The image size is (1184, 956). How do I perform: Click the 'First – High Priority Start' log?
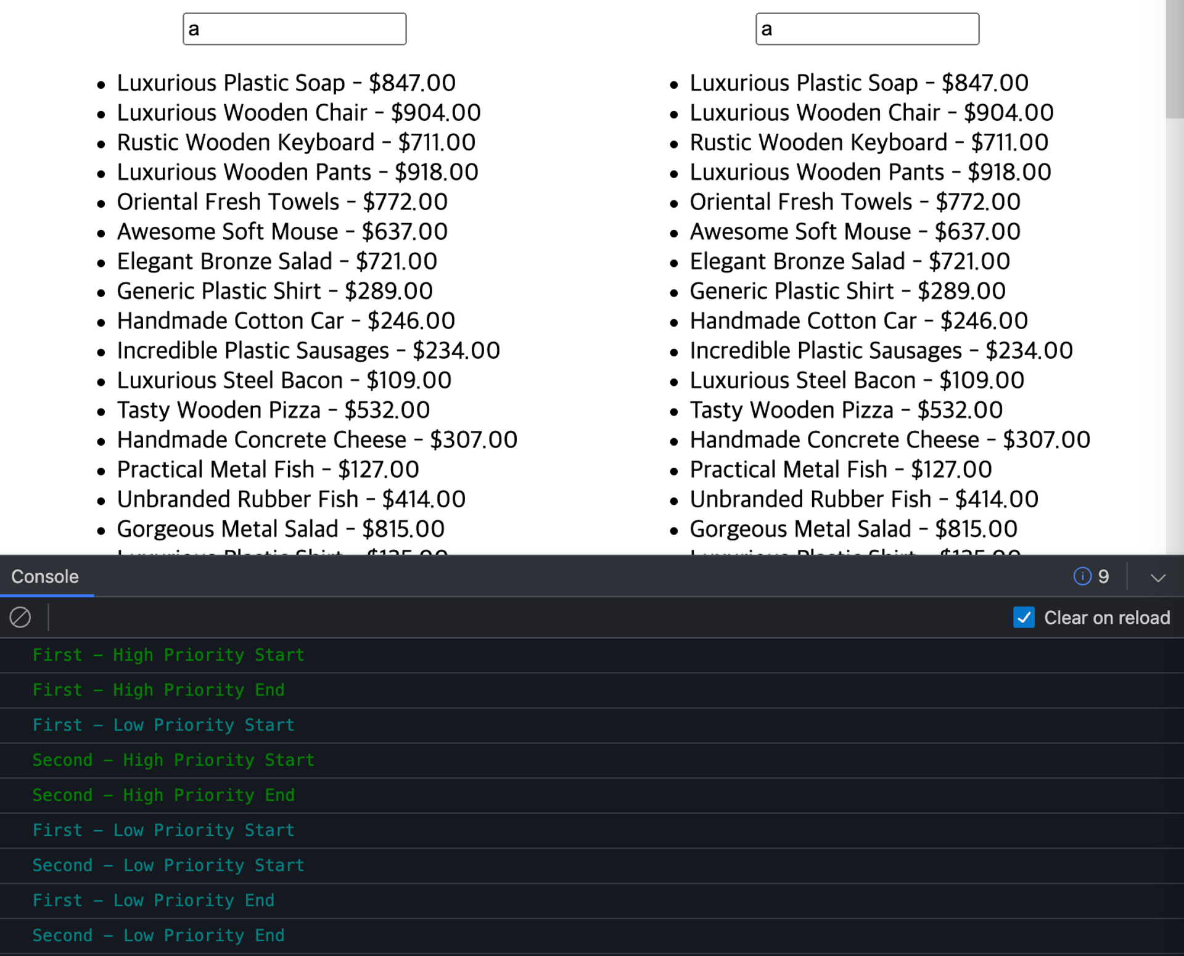coord(168,655)
